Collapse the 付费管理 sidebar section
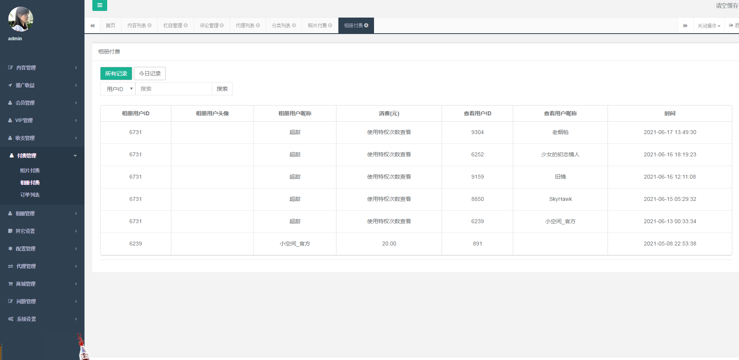 point(42,156)
